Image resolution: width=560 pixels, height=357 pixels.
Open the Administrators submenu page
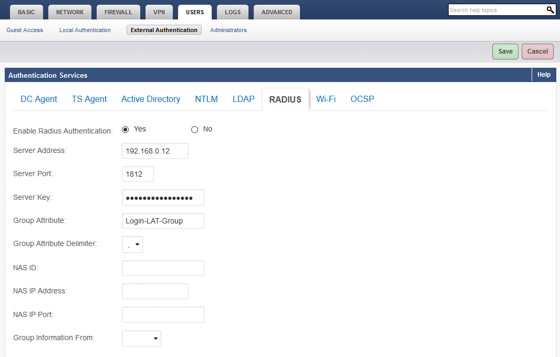(229, 30)
